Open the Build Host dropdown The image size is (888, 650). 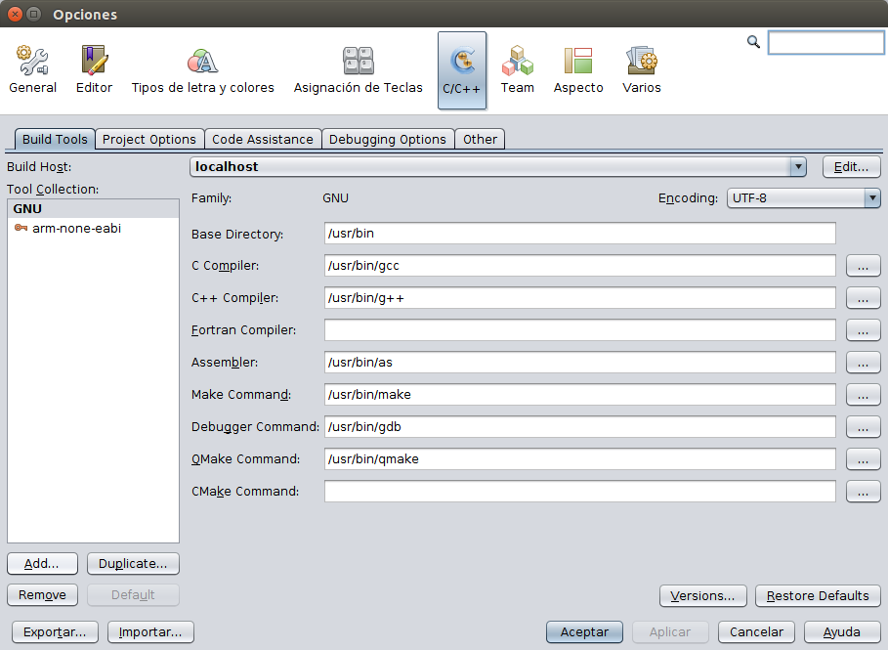click(x=798, y=166)
